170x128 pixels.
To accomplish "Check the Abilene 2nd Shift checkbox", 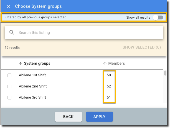I will tap(9, 86).
